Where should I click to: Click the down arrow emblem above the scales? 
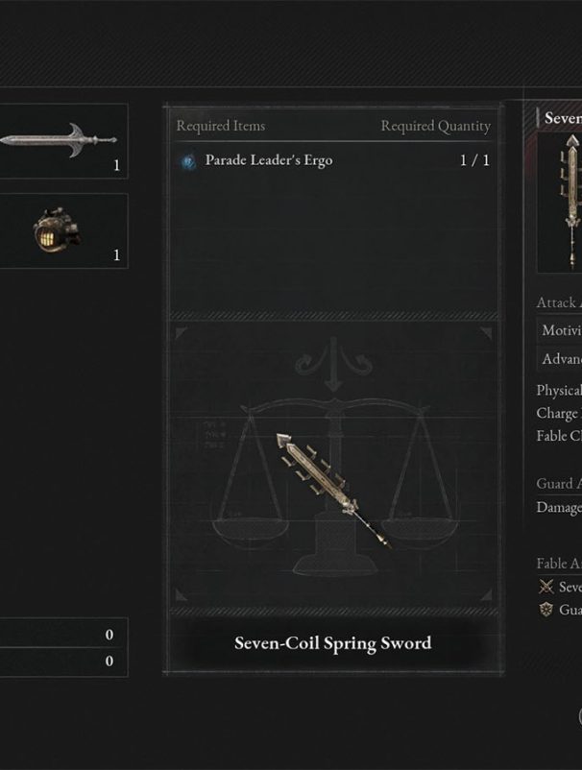333,365
